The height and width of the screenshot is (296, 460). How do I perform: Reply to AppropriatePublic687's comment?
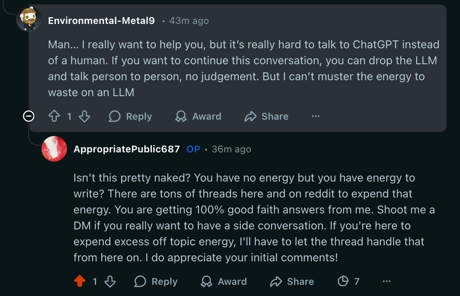point(156,282)
